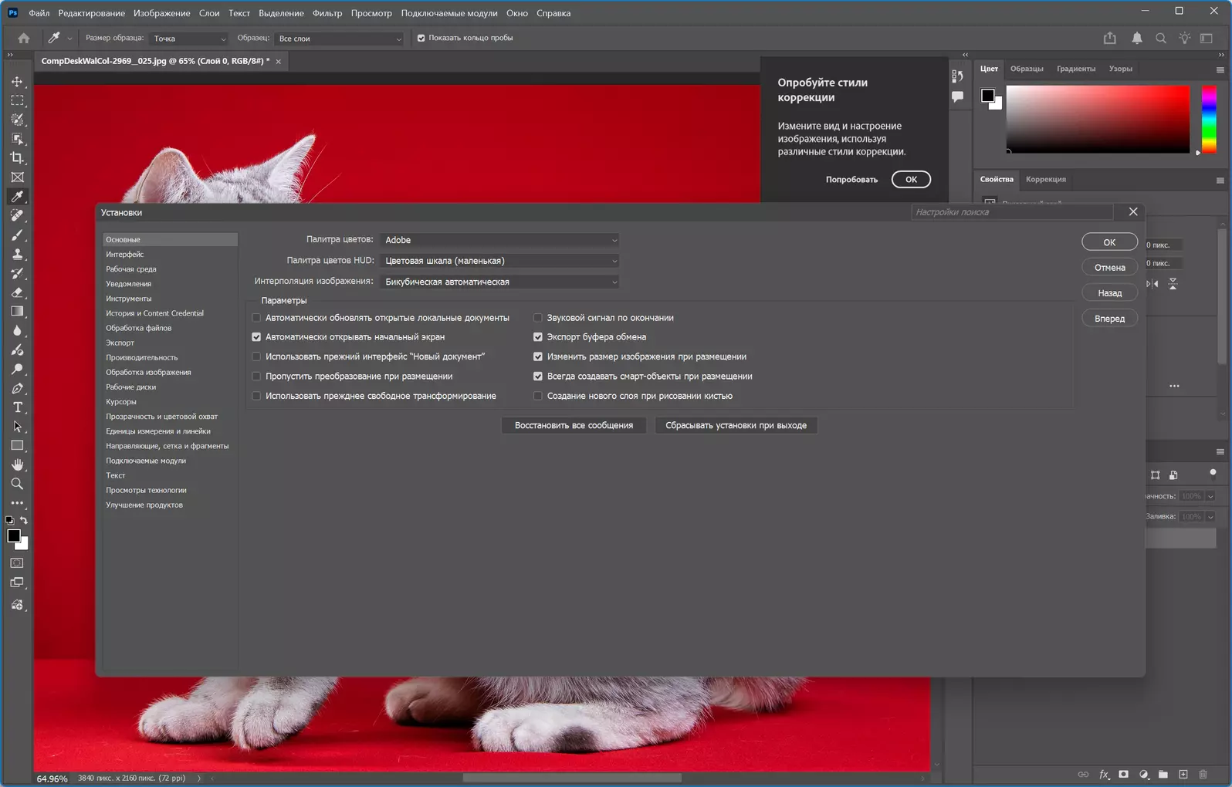Click 'Восстановить все сообщения' button
The height and width of the screenshot is (787, 1232).
point(574,425)
